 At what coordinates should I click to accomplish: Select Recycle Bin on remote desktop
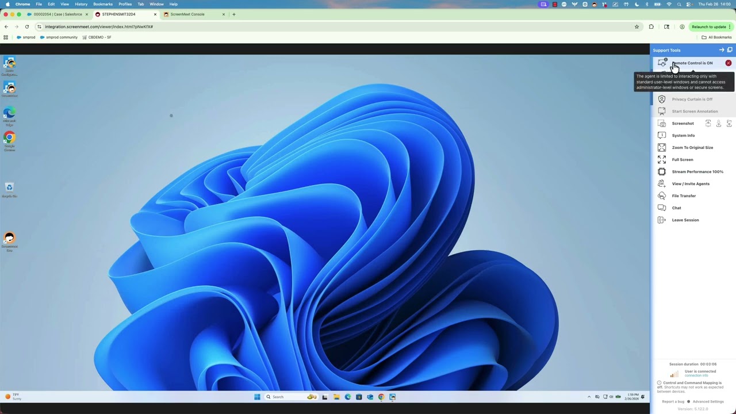[x=9, y=190]
